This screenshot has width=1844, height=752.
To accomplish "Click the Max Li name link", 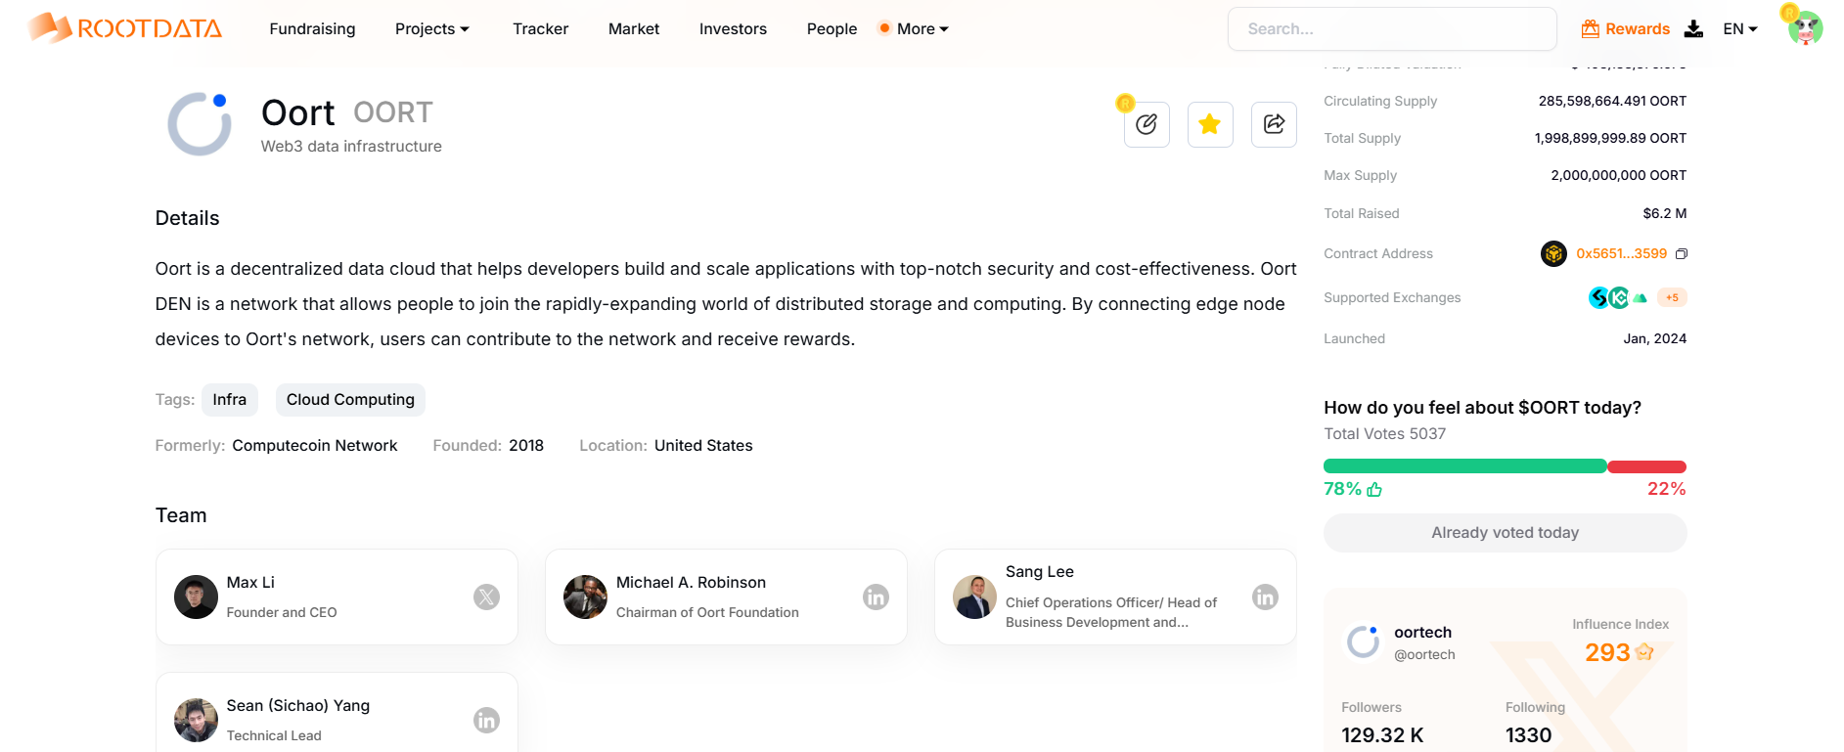I will coord(250,582).
